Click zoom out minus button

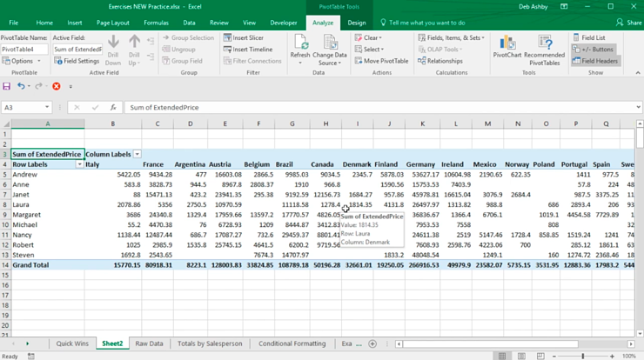pos(554,357)
